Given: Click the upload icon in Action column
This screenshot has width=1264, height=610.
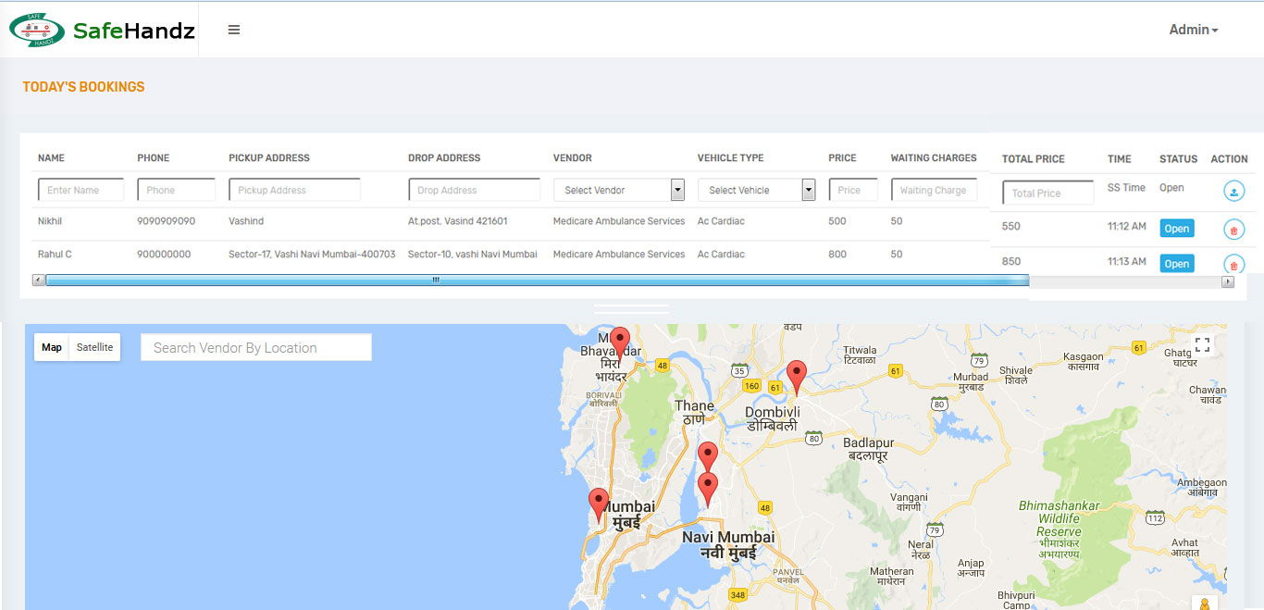Looking at the screenshot, I should click(x=1233, y=192).
